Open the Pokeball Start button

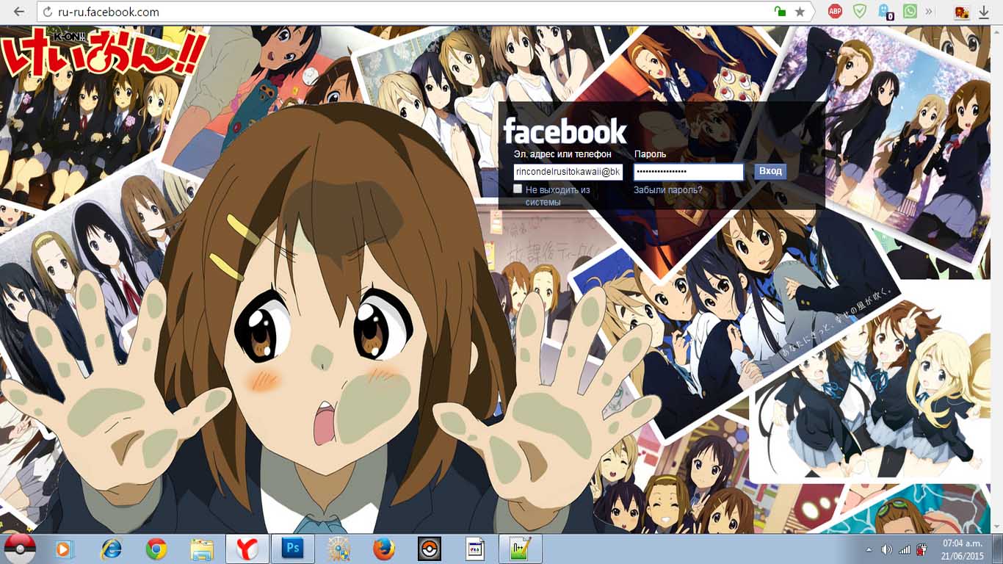point(20,549)
